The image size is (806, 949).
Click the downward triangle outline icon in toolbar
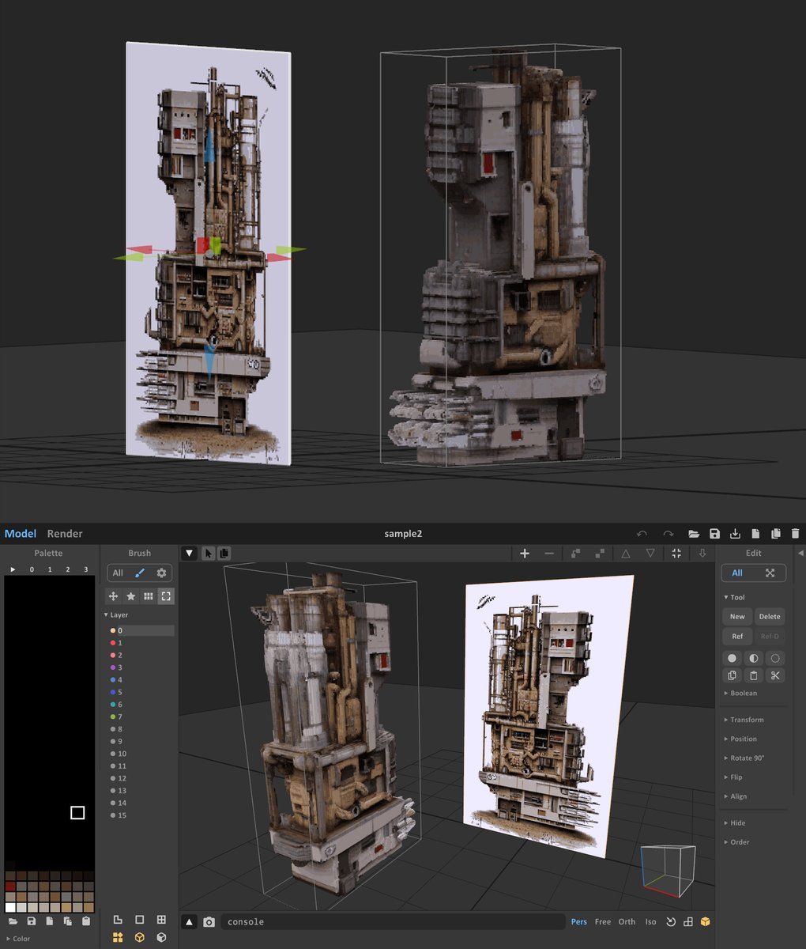(x=650, y=554)
